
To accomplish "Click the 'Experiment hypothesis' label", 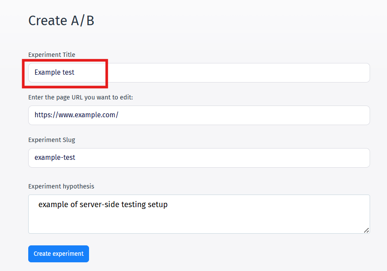I will [x=61, y=186].
